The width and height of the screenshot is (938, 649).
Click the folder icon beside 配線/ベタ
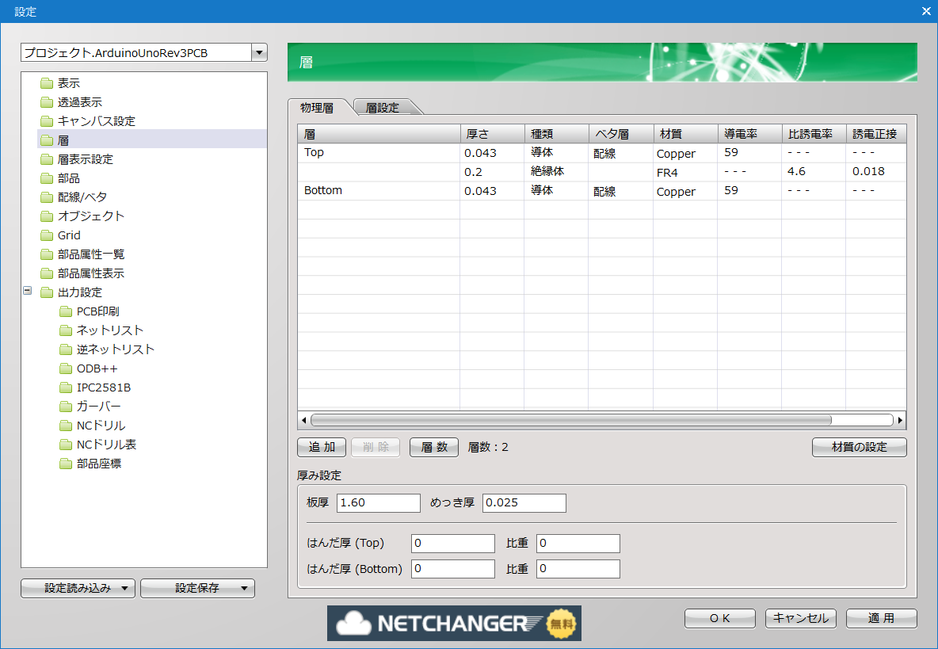(47, 197)
